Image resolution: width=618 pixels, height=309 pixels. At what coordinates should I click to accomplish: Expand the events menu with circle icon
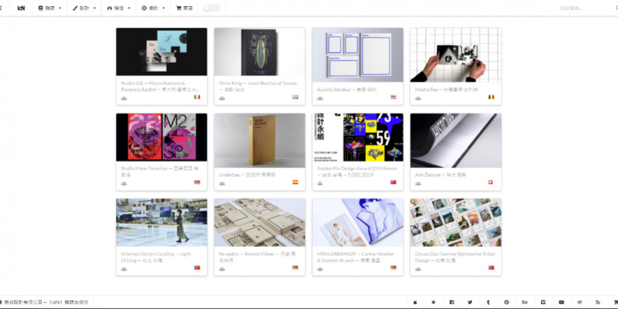click(153, 8)
